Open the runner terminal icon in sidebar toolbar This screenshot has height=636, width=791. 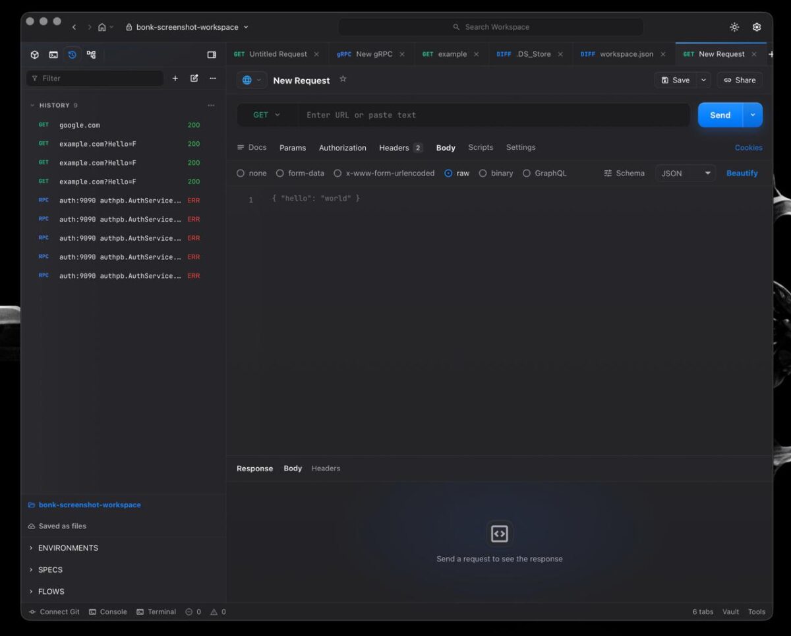(x=53, y=55)
